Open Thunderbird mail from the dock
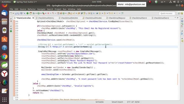The height and width of the screenshot is (104, 184). pos(5,13)
